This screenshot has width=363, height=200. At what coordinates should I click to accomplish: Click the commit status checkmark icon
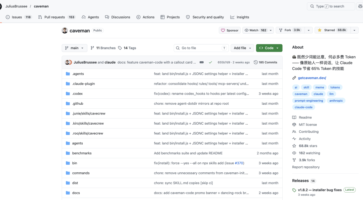pos(210,62)
